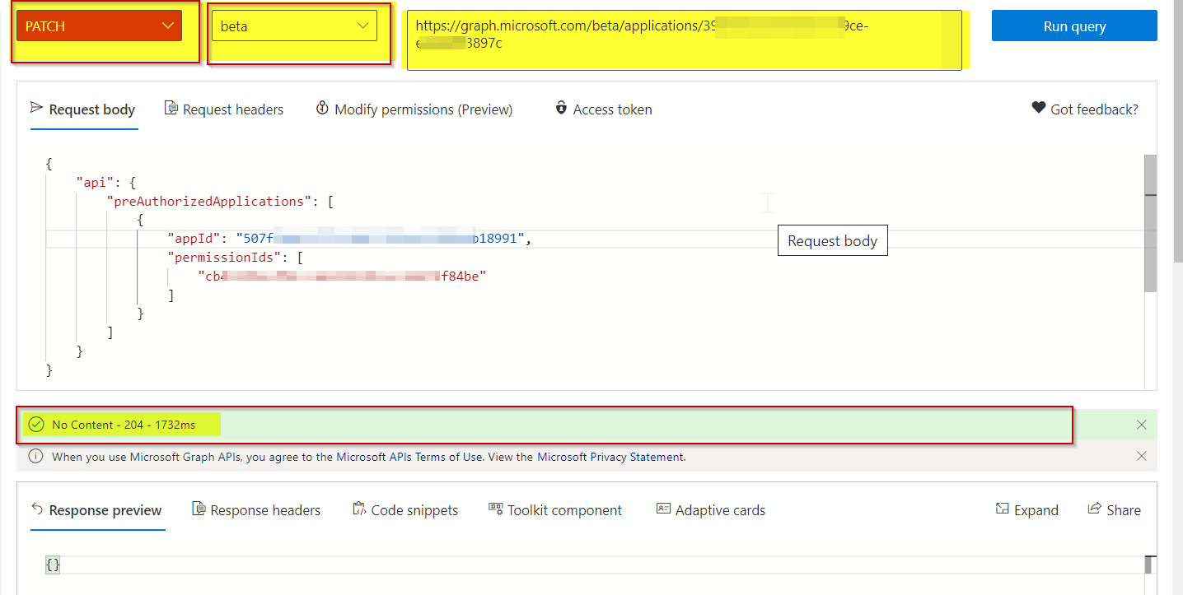This screenshot has height=595, width=1183.
Task: Click the Code snippets icon
Action: click(x=359, y=509)
